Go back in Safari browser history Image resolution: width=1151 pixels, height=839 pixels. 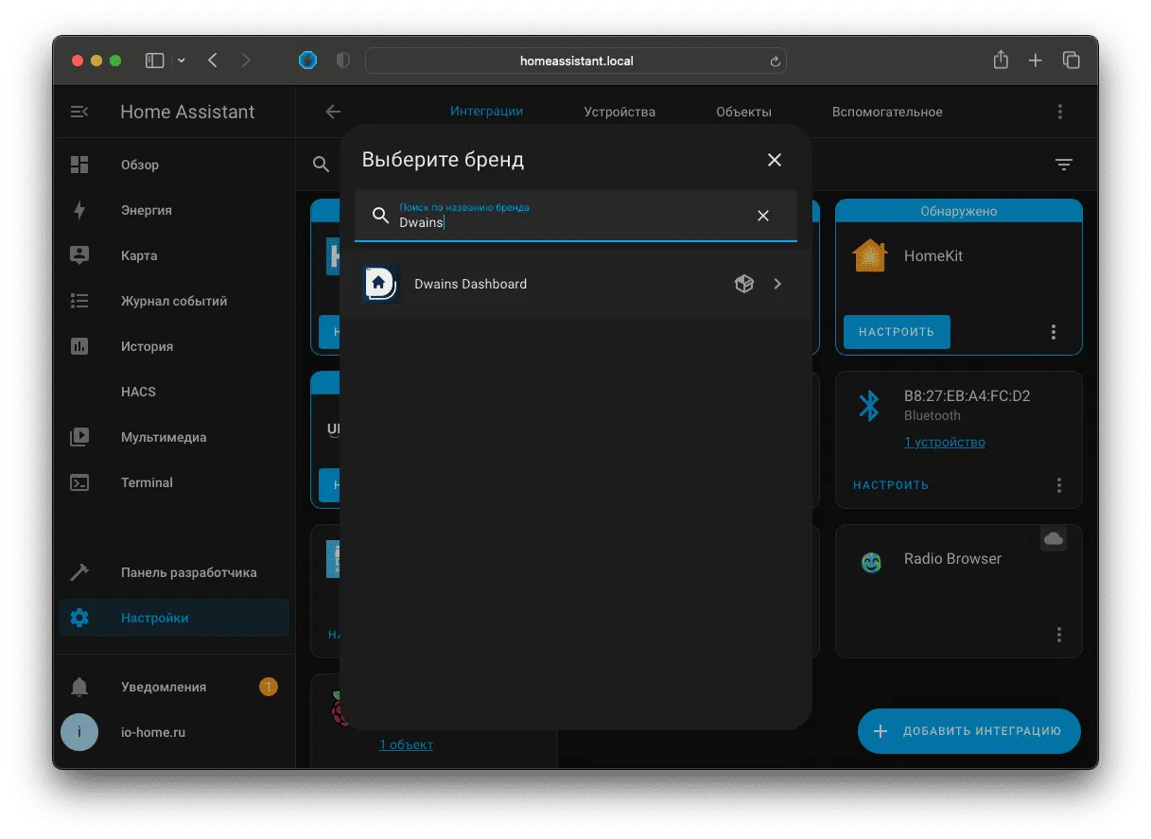[x=213, y=61]
